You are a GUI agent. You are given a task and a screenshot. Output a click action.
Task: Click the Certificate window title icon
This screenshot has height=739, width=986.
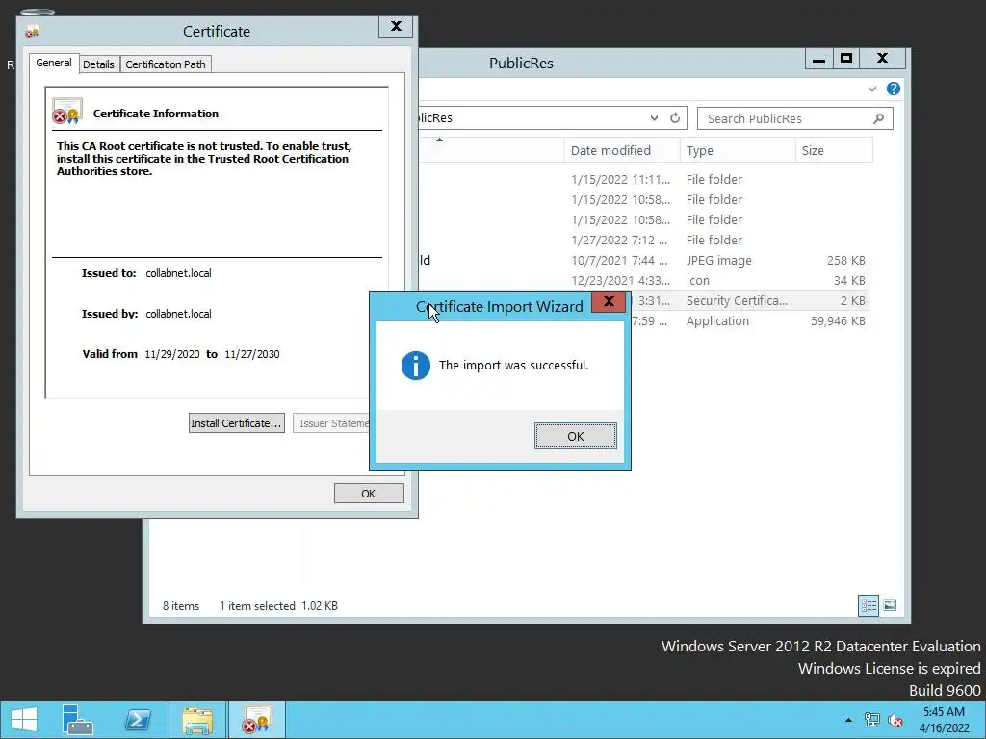tap(32, 32)
